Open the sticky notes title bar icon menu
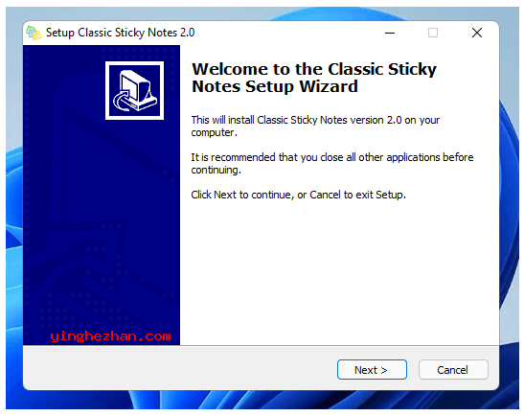The height and width of the screenshot is (416, 524). tap(34, 33)
